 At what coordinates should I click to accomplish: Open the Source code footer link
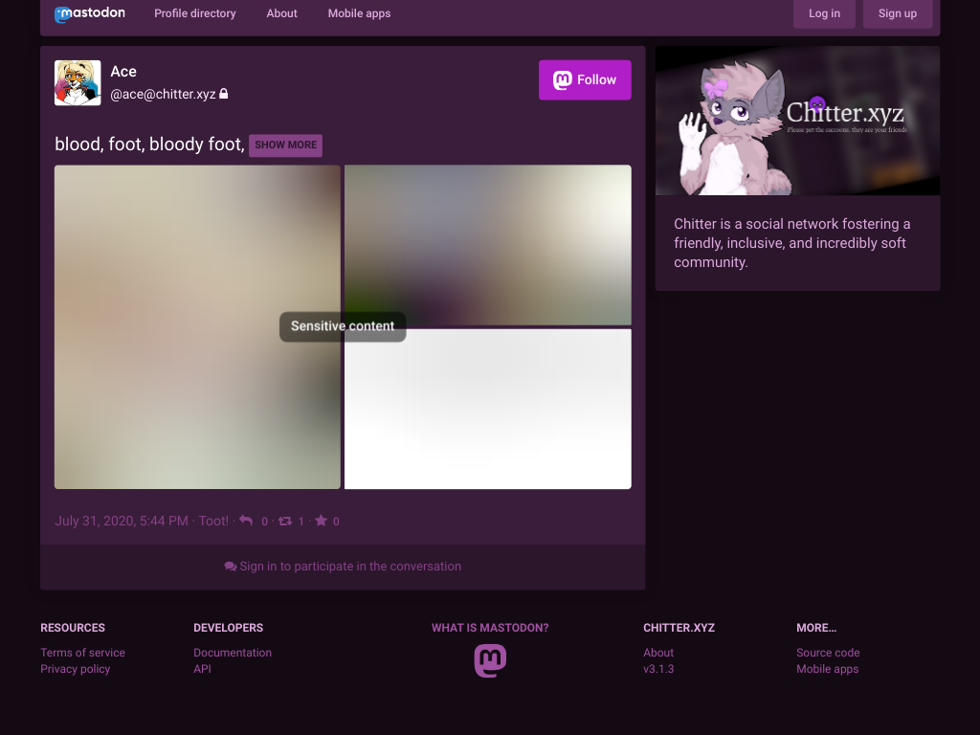point(828,653)
